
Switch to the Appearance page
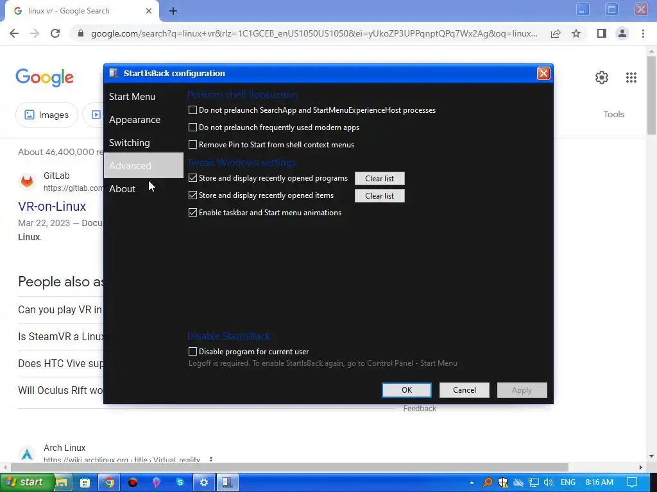[x=135, y=120]
